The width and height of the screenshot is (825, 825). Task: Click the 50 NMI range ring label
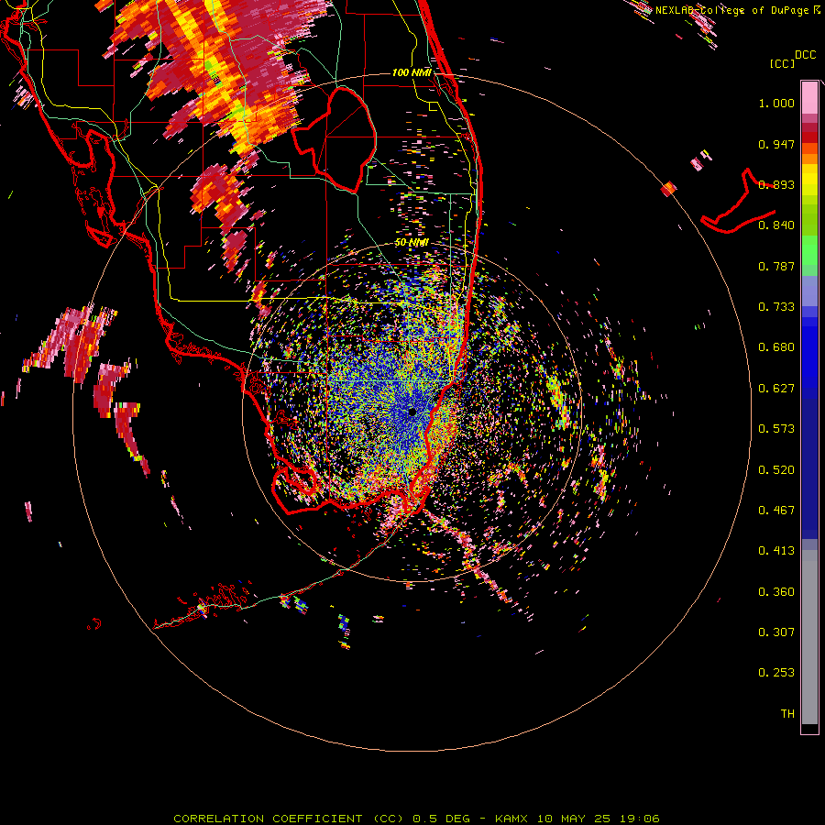pyautogui.click(x=412, y=243)
